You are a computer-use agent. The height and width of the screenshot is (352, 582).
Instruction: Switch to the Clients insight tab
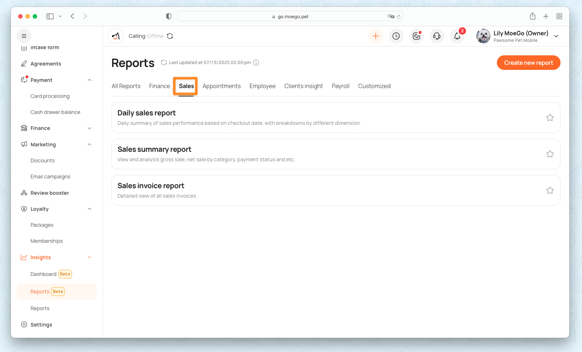[x=304, y=86]
